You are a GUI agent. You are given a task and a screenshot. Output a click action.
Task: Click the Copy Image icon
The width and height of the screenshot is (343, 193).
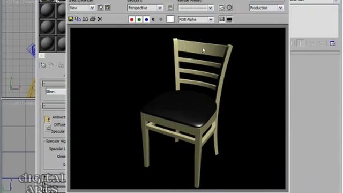(x=78, y=19)
